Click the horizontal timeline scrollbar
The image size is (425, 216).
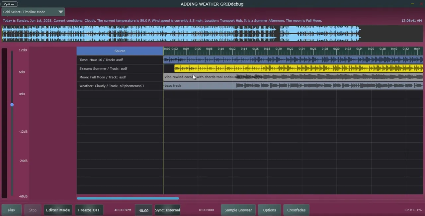(x=128, y=198)
